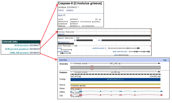Open the EMBL-EBI (protein) link
172x103 pixels.
click(x=19, y=53)
